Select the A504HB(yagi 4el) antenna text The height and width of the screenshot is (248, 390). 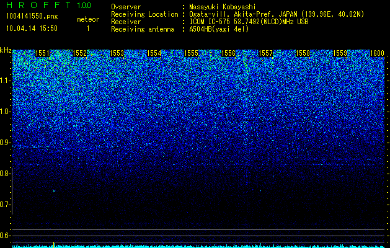pyautogui.click(x=219, y=29)
